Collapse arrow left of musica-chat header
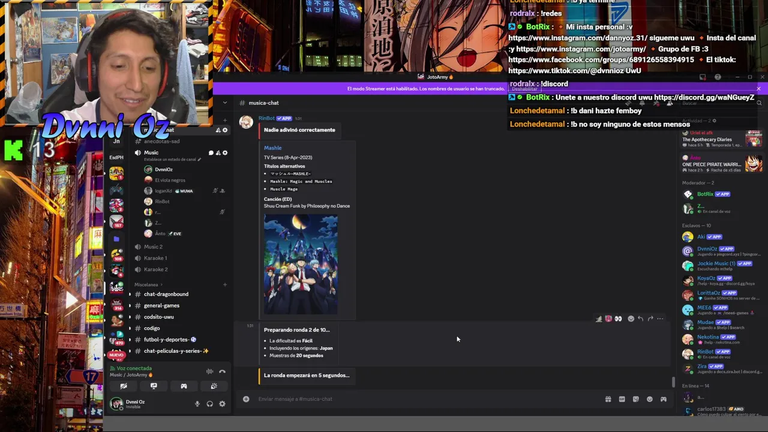Viewport: 768px width, 432px height. point(225,103)
